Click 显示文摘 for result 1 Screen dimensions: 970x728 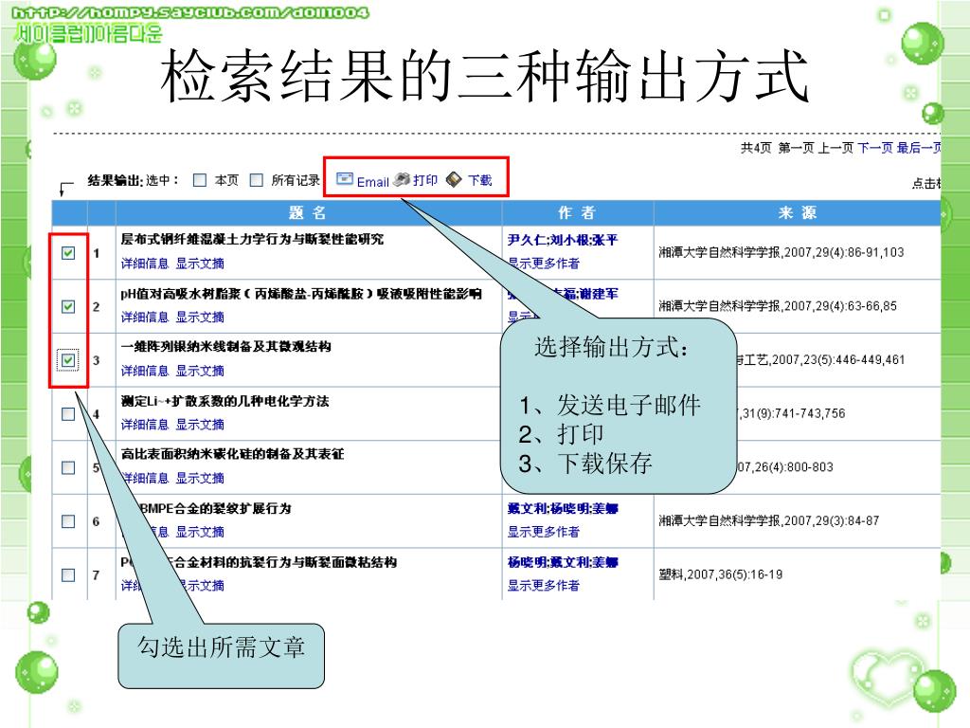[x=200, y=264]
